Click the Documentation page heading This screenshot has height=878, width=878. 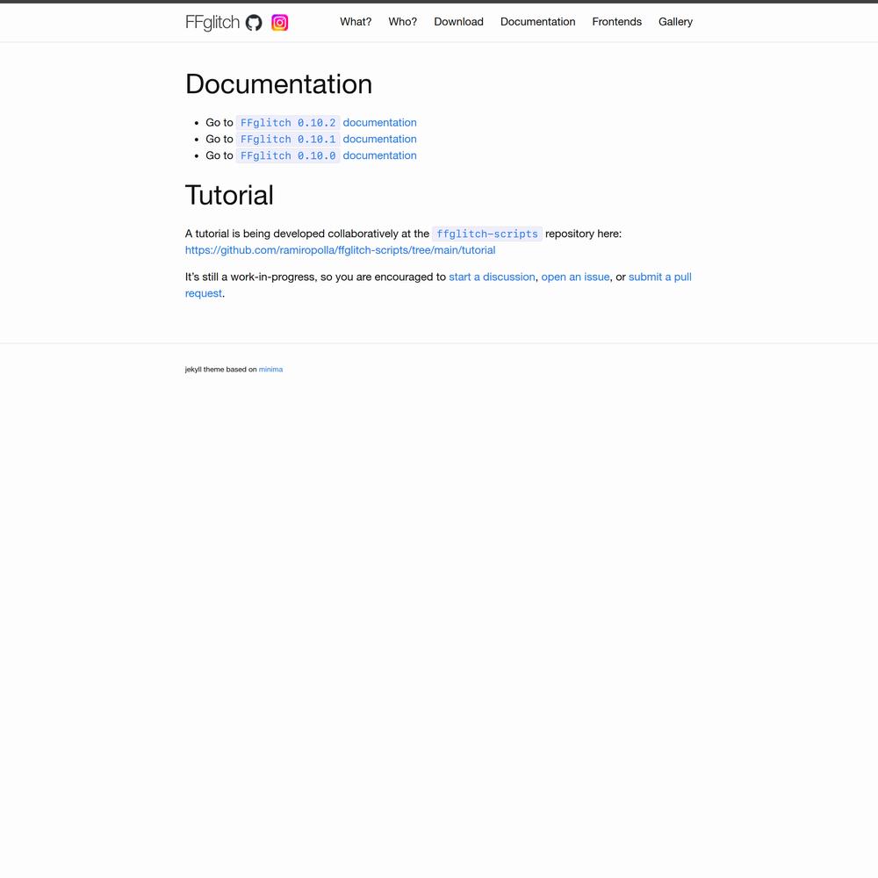click(x=279, y=84)
